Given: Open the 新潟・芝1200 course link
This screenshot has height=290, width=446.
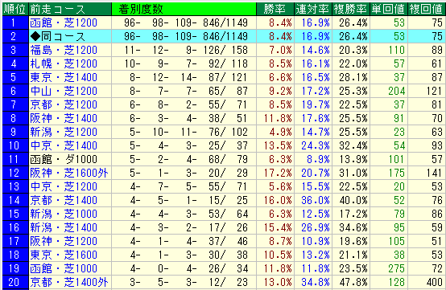Looking at the screenshot, I should tap(64, 132).
